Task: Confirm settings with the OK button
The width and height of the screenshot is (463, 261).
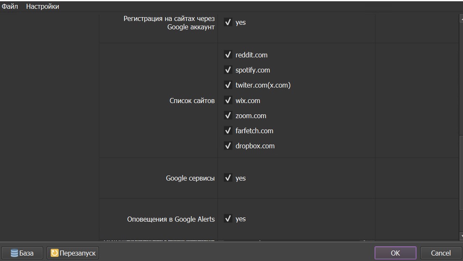Action: [395, 253]
